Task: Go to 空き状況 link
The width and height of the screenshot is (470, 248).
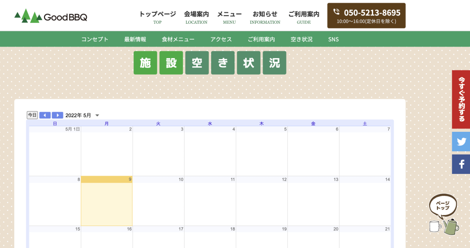Action: click(301, 39)
